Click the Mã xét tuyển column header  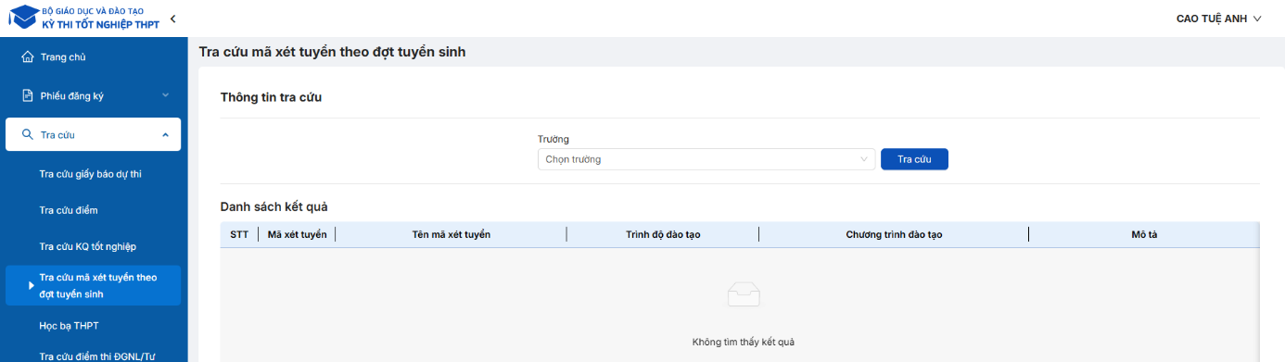(297, 234)
